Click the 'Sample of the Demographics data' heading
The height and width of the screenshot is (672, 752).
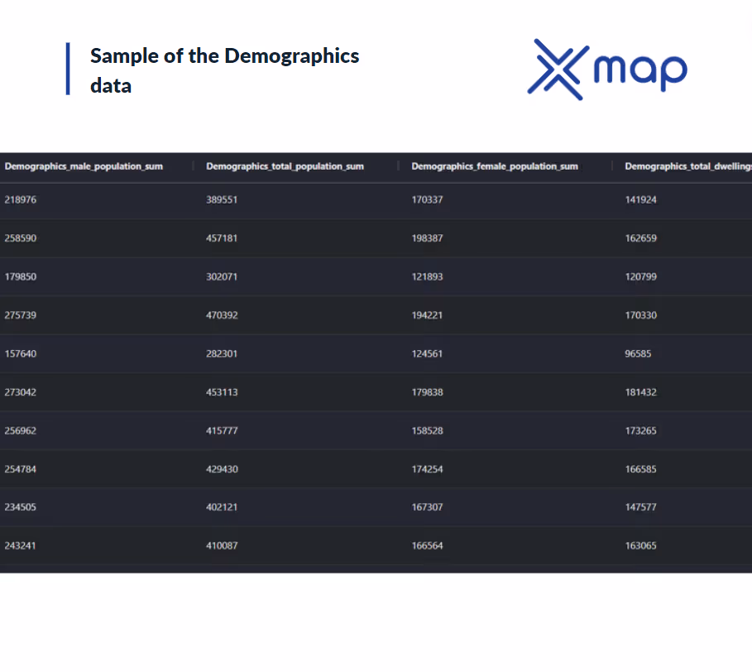pos(224,70)
